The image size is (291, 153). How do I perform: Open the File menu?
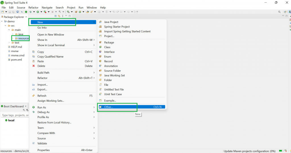tap(4, 8)
